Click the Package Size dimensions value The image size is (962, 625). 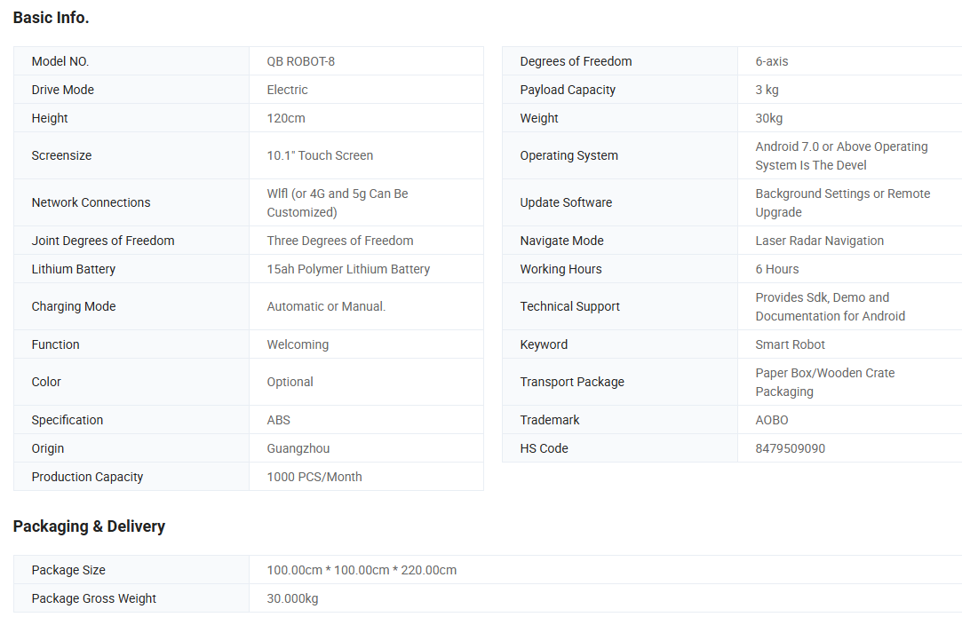pos(362,570)
